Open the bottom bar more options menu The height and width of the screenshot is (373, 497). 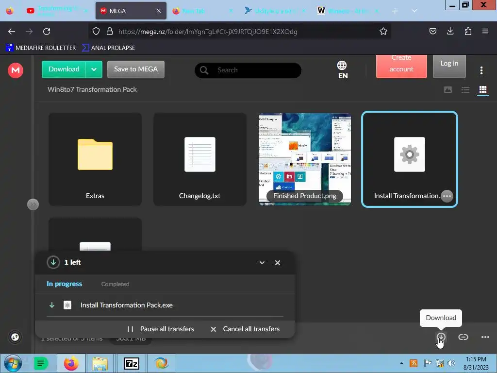point(485,337)
